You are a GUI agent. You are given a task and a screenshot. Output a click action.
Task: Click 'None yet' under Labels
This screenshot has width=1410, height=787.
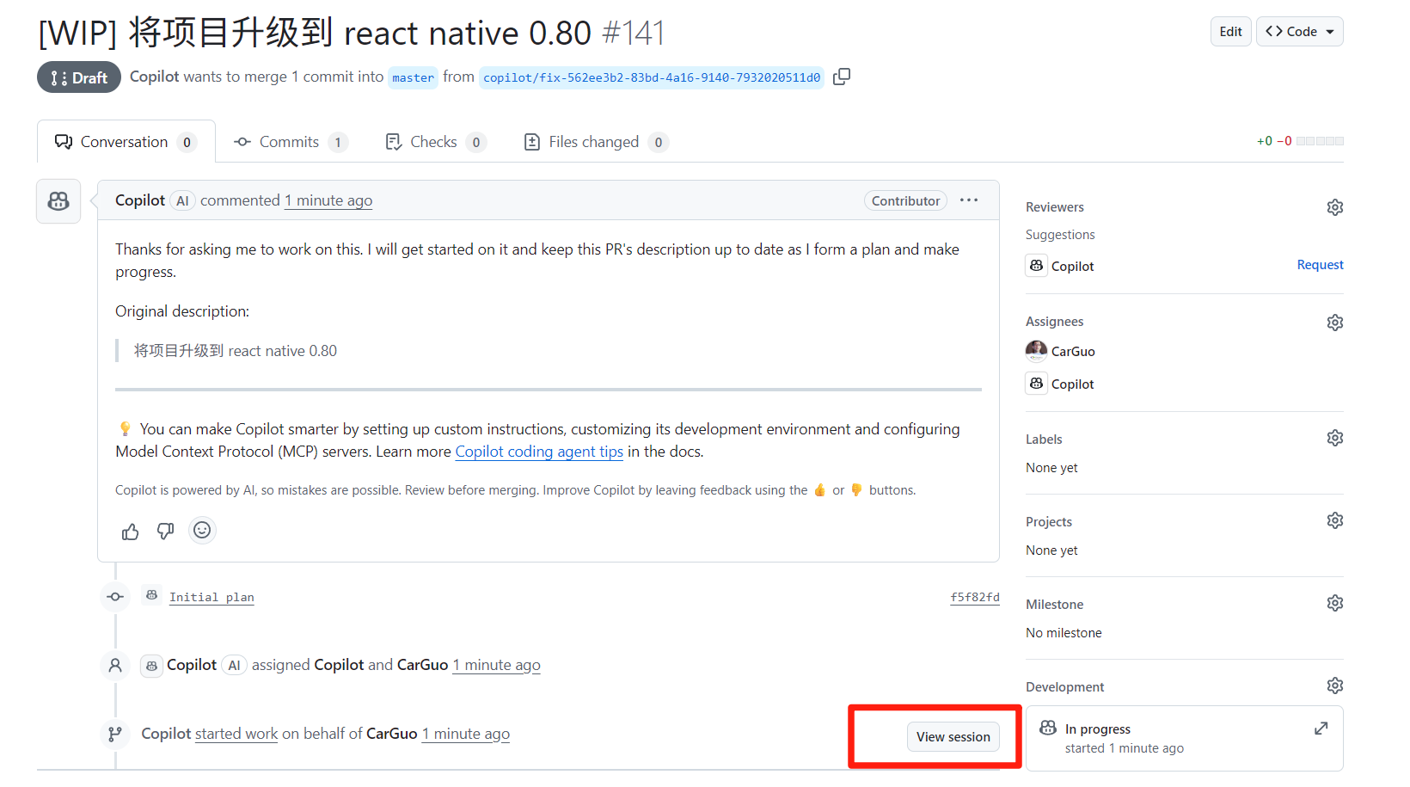coord(1051,468)
